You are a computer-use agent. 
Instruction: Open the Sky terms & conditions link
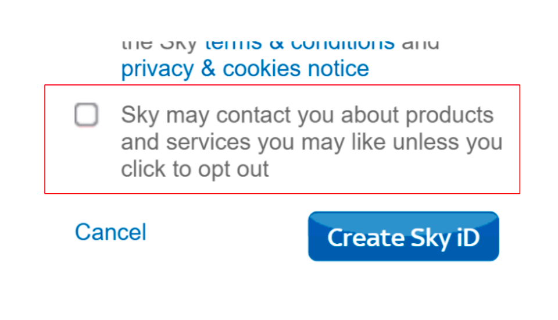pyautogui.click(x=299, y=43)
